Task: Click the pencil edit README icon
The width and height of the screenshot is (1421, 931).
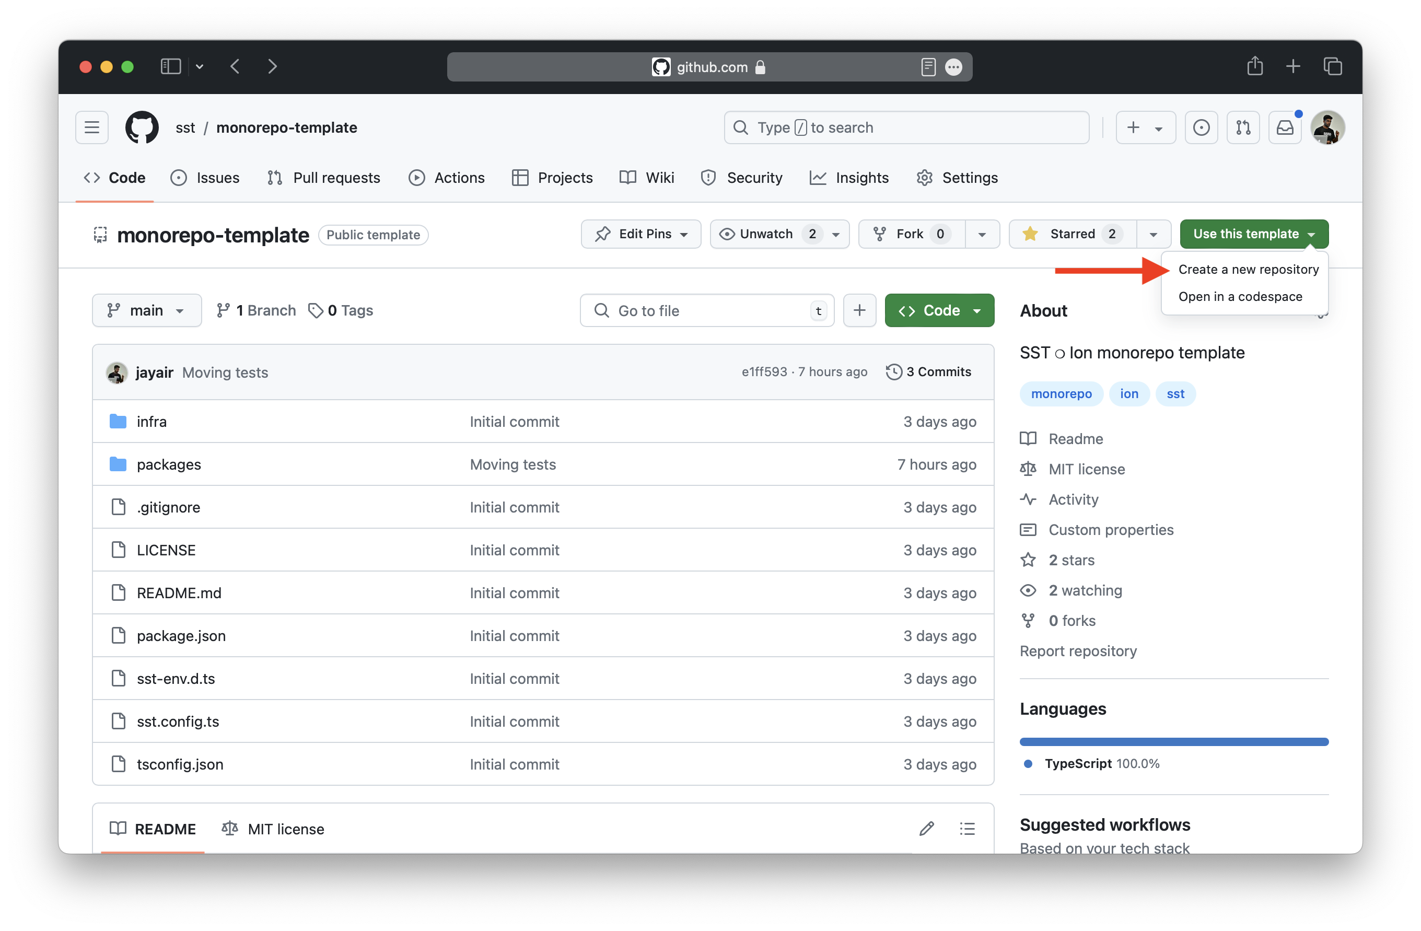Action: point(927,829)
